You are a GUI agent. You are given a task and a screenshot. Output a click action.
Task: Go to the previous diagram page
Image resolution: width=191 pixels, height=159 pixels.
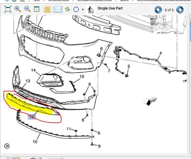(158, 10)
